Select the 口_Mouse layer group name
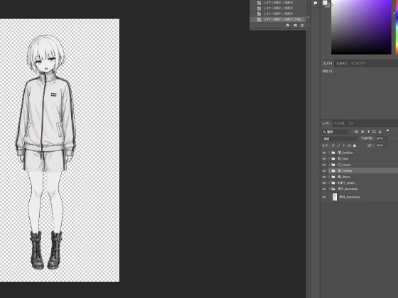The width and height of the screenshot is (398, 298). [344, 165]
